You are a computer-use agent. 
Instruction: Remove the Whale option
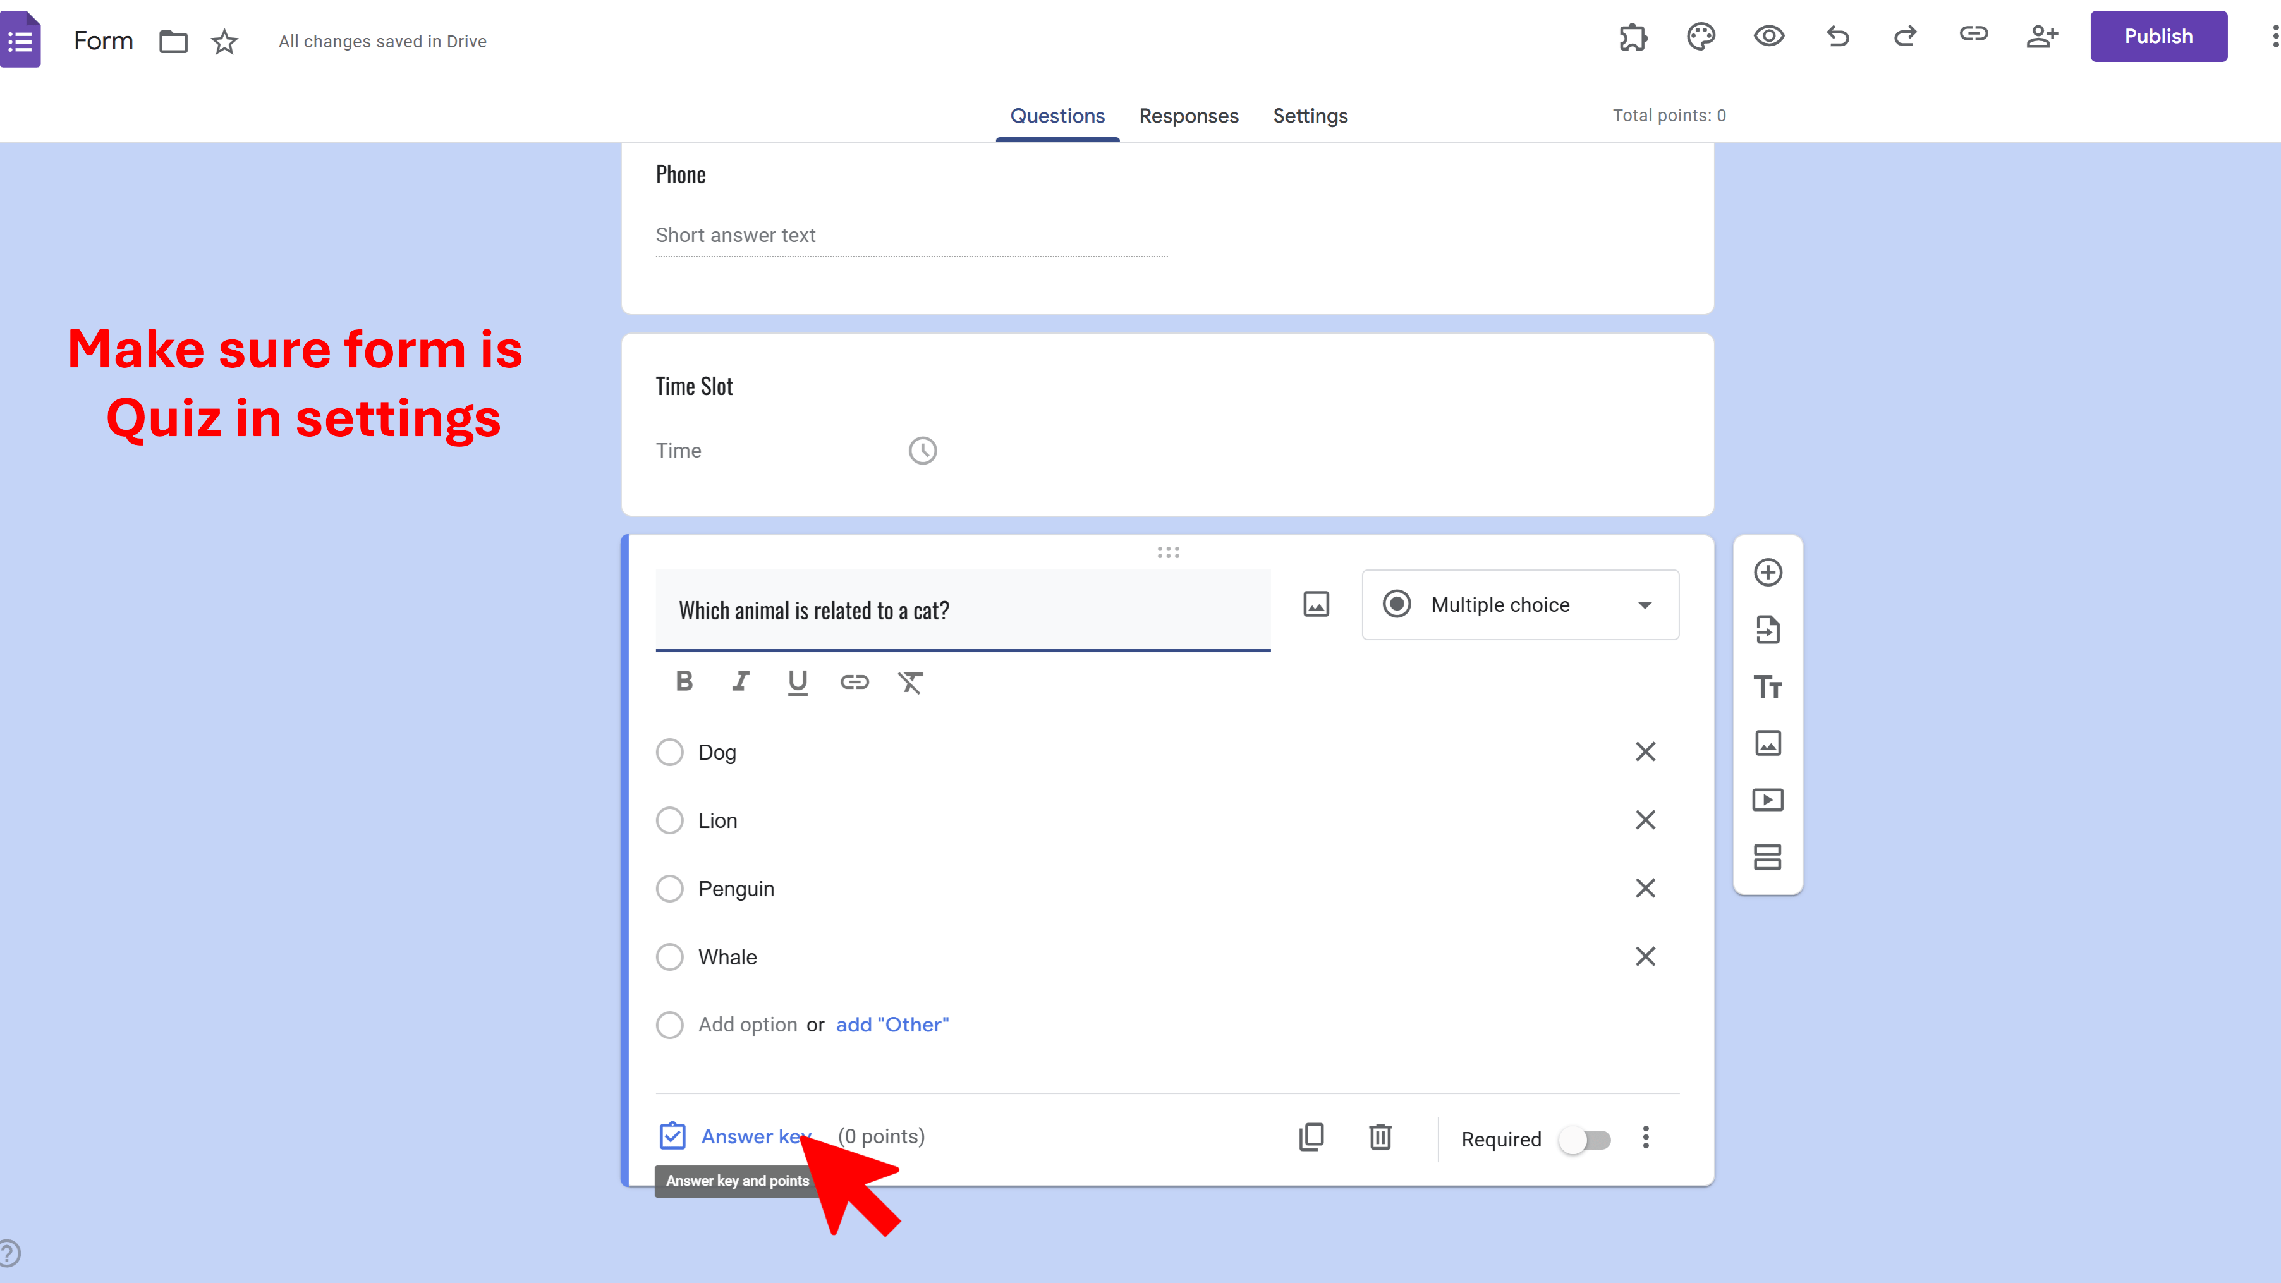tap(1645, 956)
